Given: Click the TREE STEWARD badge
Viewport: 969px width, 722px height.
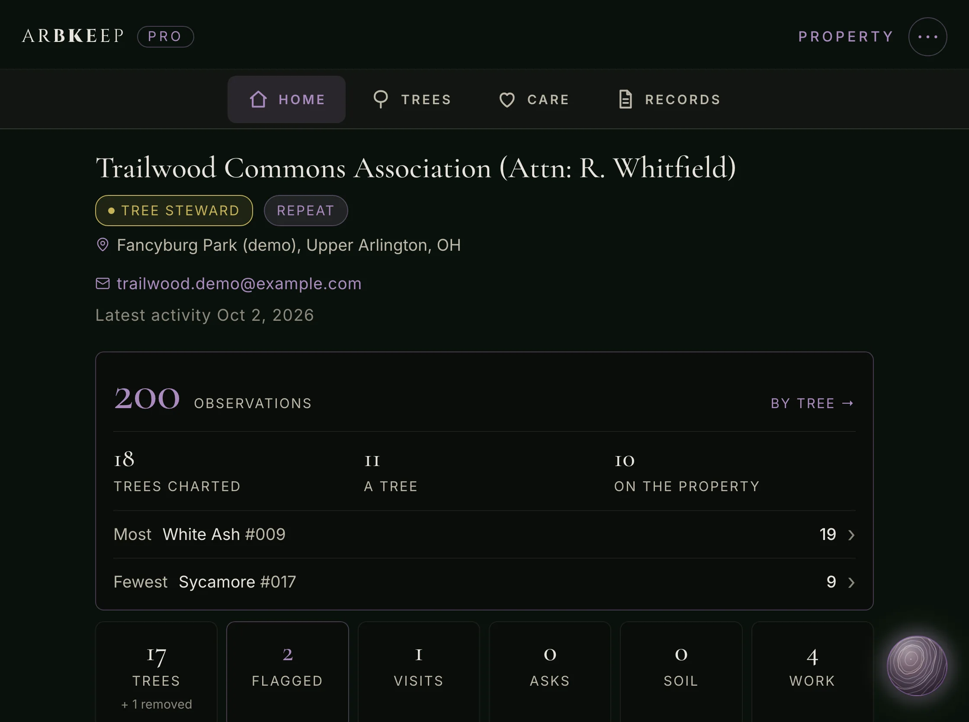Looking at the screenshot, I should point(174,211).
